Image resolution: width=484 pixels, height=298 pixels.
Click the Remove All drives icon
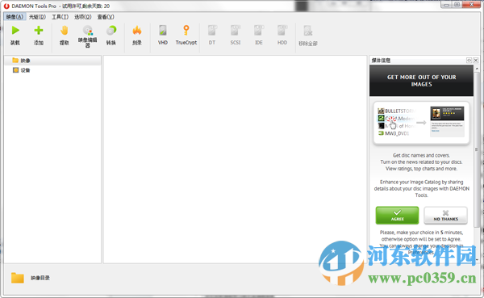tap(308, 31)
